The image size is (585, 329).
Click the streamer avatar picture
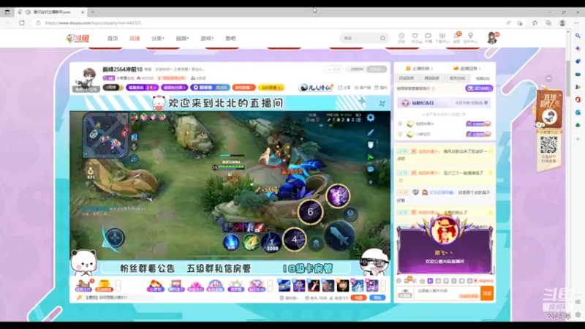point(86,79)
